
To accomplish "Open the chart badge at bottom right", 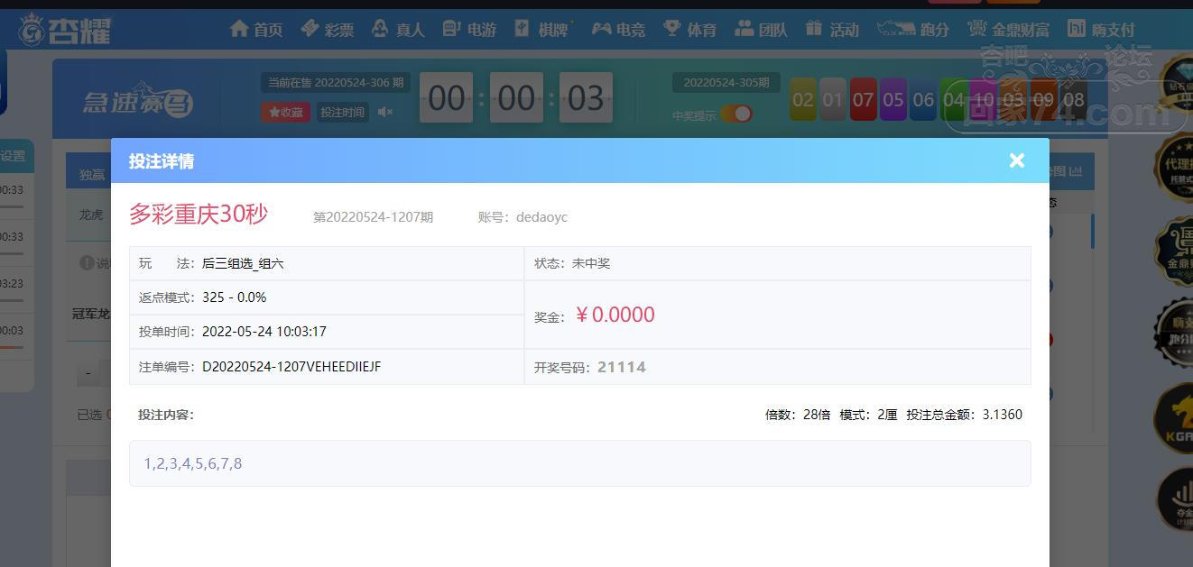I will tap(1174, 499).
